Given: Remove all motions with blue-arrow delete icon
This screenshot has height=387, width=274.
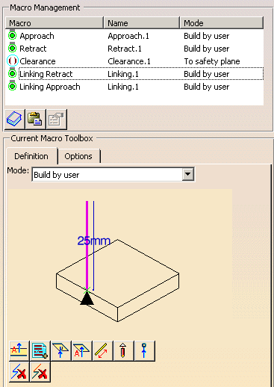Looking at the screenshot, I should (19, 372).
